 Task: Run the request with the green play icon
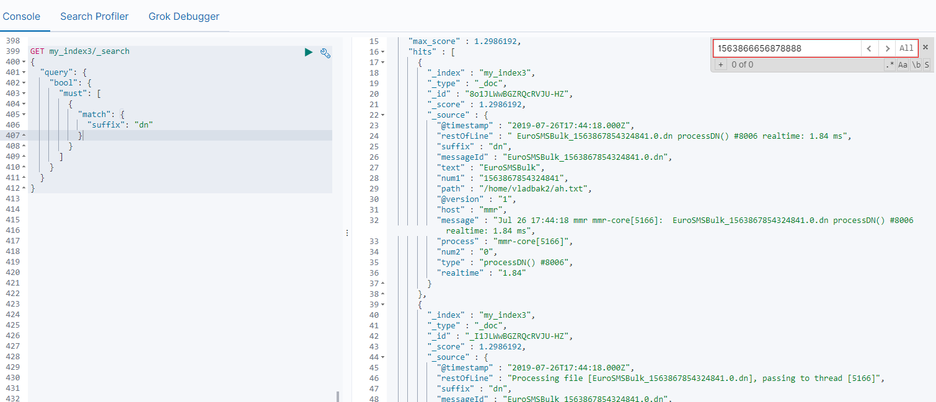tap(308, 52)
